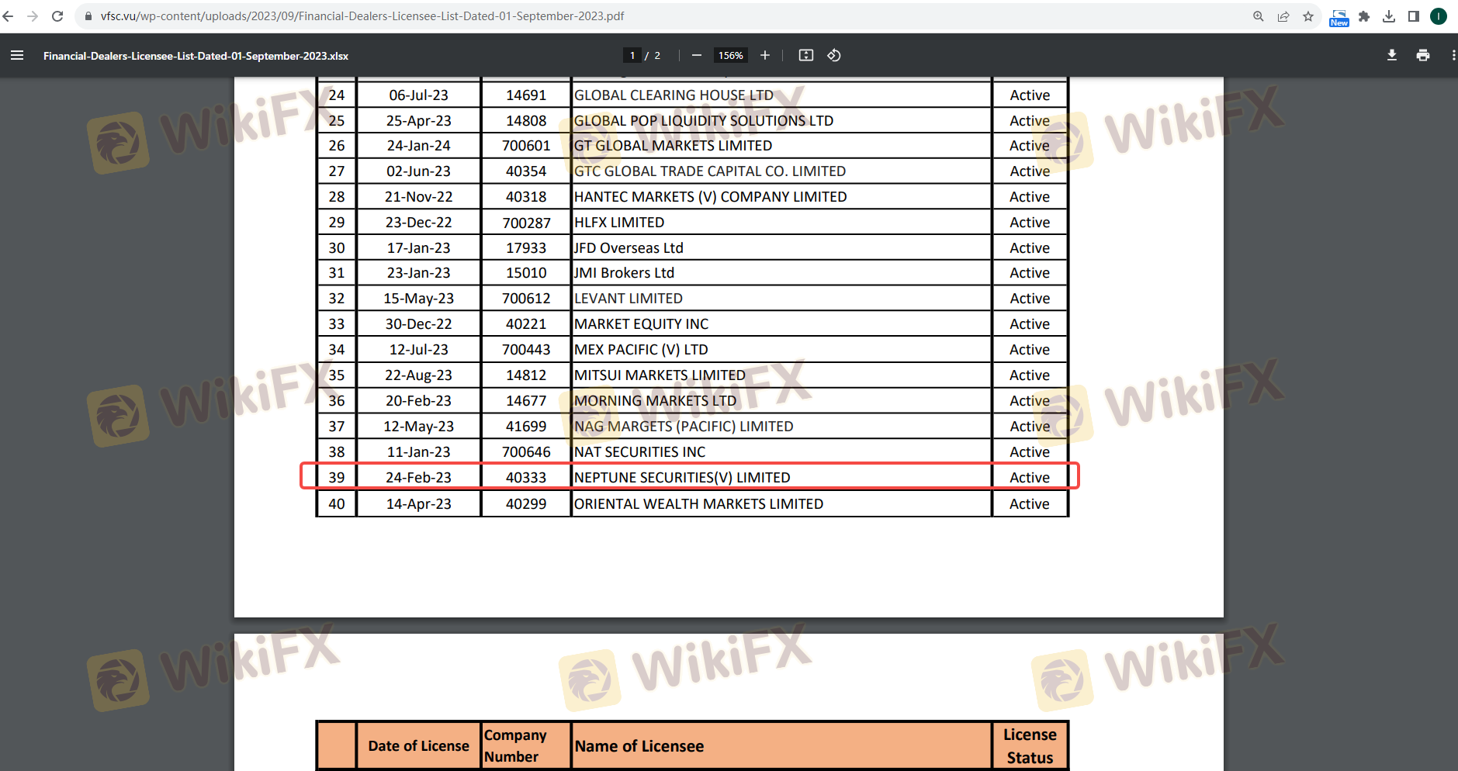Bookmark this page with star icon

(1308, 16)
